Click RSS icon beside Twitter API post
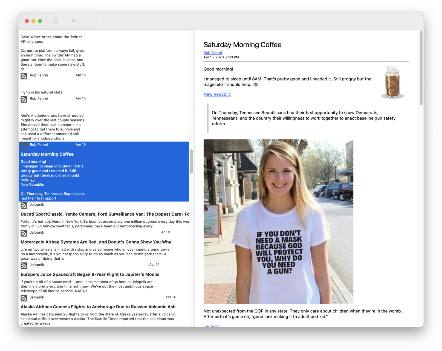The height and width of the screenshot is (351, 442). click(x=24, y=76)
